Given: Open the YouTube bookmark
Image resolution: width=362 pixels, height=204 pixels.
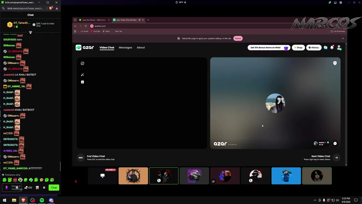Looking at the screenshot, I should pos(95,31).
